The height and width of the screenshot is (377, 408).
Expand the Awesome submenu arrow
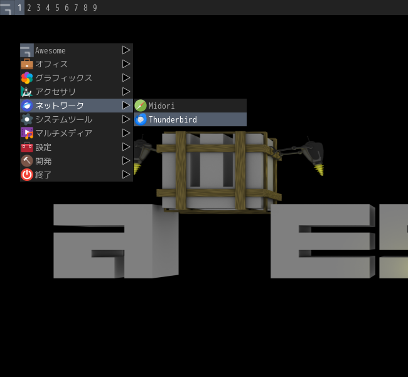point(126,50)
